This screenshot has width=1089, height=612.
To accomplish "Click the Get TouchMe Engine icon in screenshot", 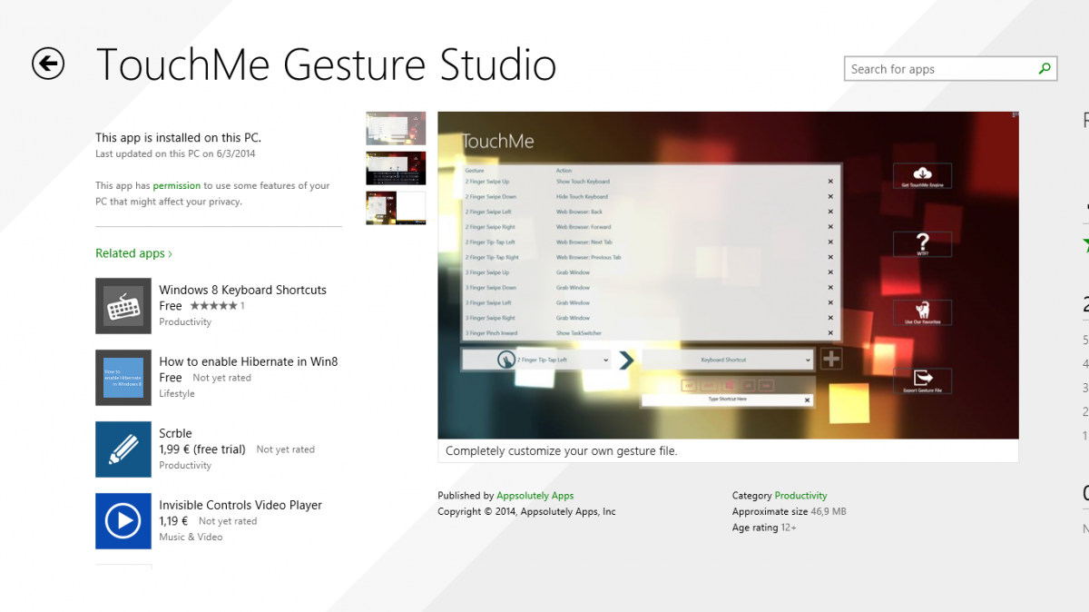I will pyautogui.click(x=922, y=175).
